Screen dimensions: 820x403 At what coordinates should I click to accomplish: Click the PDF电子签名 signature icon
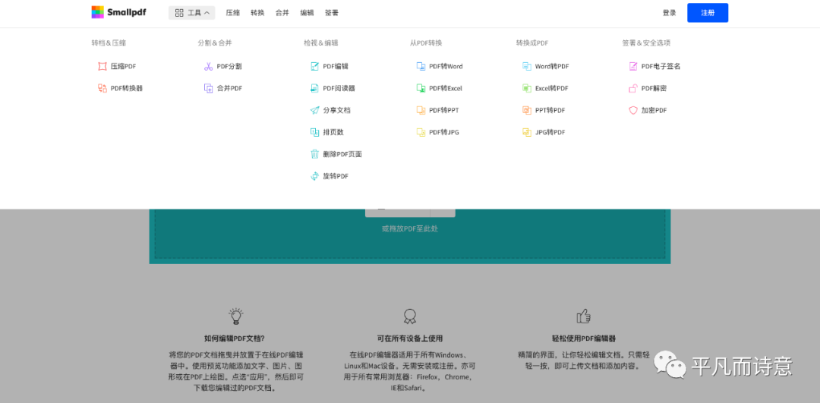633,67
